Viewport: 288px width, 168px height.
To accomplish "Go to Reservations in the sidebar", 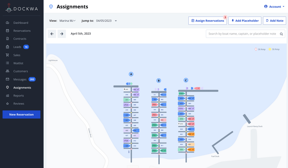I will point(22,31).
